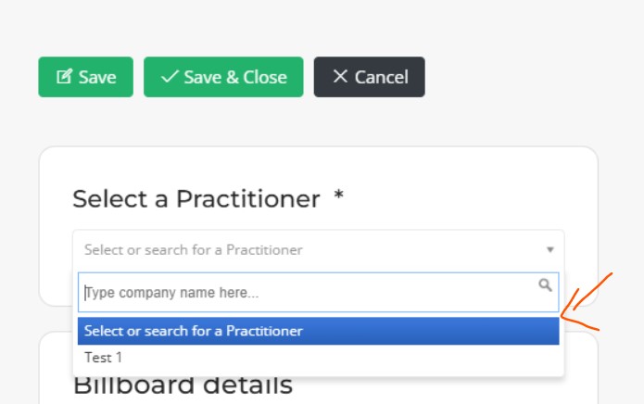Click empty space right of "Test 1" row
This screenshot has width=644, height=404.
click(x=341, y=358)
